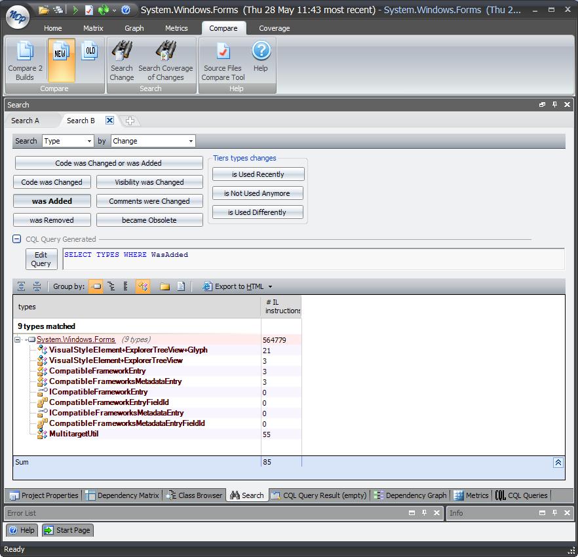
Task: Toggle the NEW build view
Action: (61, 60)
